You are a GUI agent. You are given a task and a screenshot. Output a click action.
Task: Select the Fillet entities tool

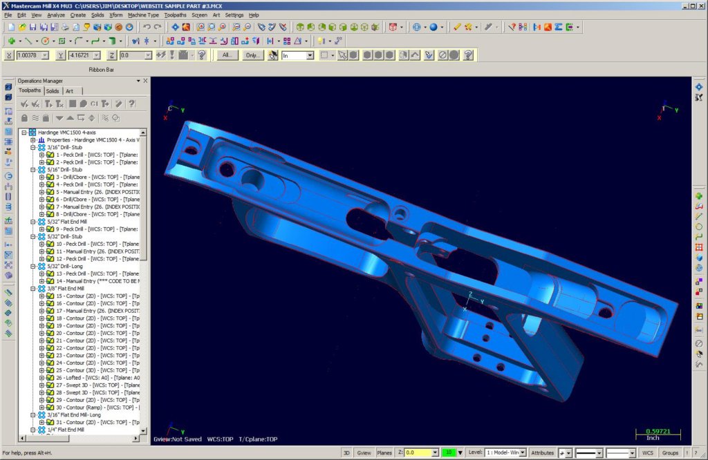point(79,41)
